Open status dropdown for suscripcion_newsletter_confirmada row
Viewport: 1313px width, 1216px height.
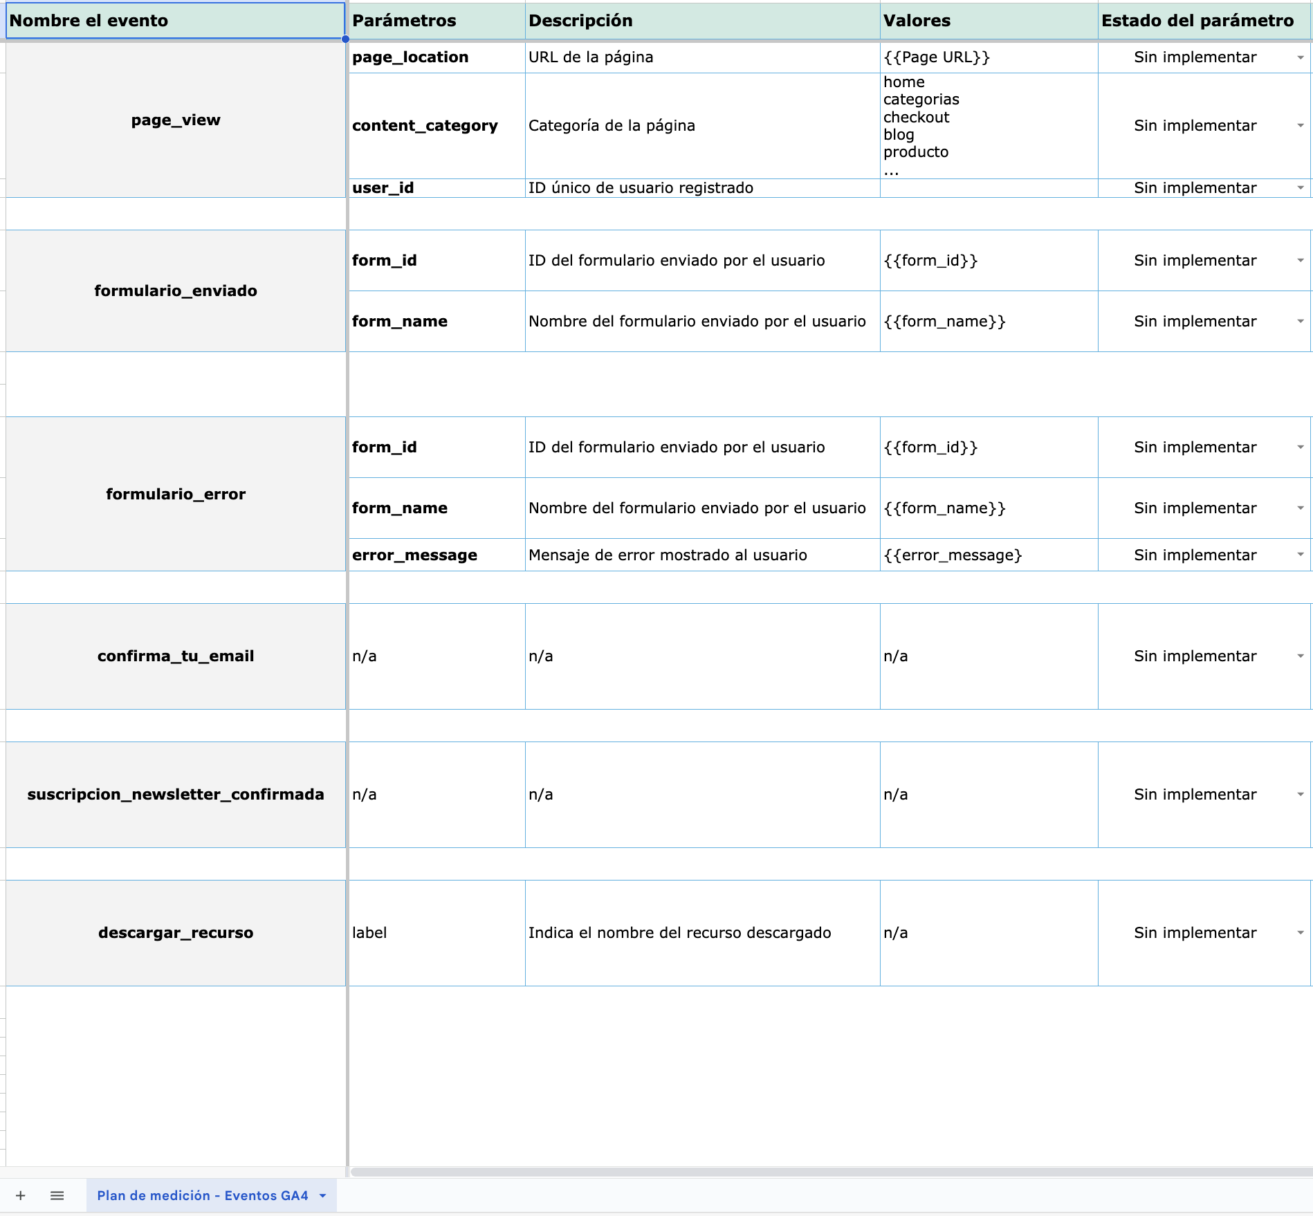pos(1301,795)
